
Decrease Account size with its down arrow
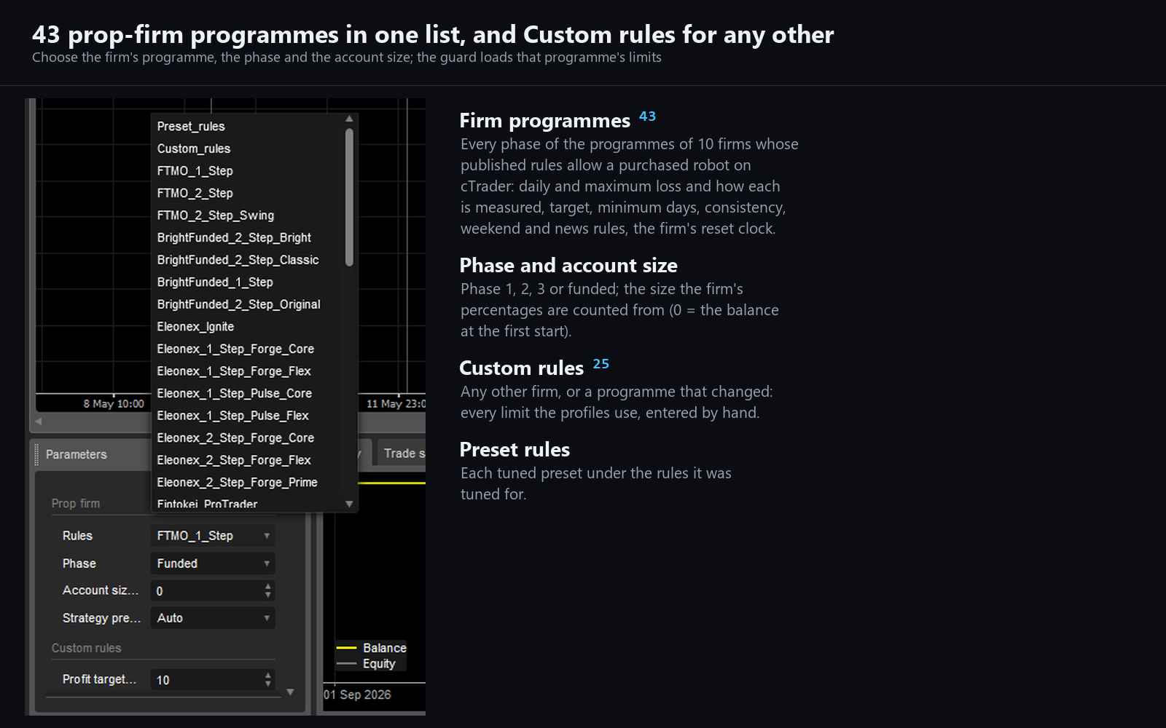268,596
